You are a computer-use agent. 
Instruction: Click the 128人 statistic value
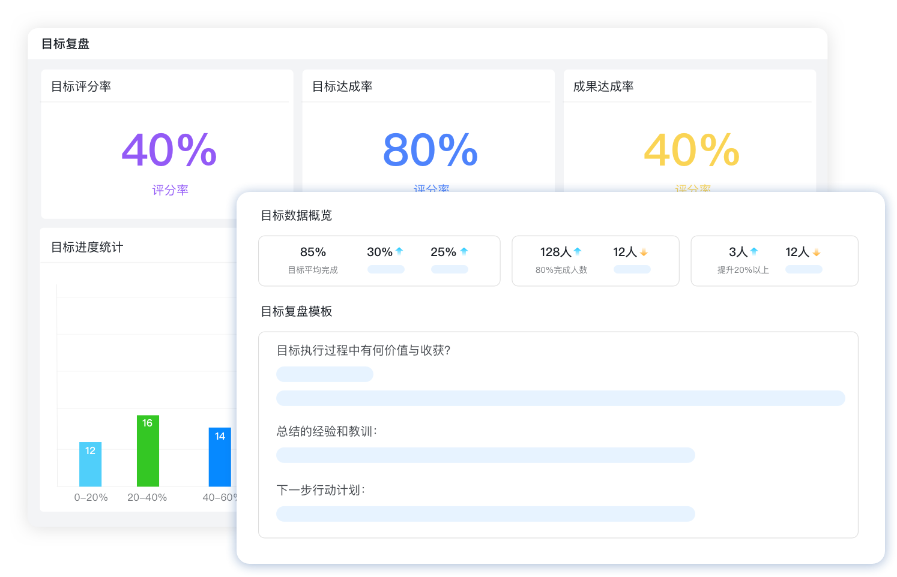point(557,251)
